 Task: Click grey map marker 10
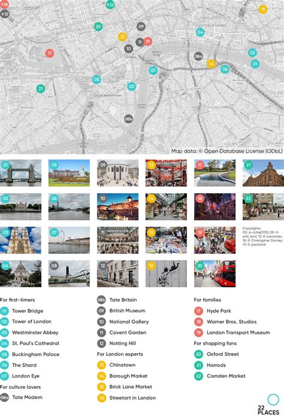[x=128, y=48]
